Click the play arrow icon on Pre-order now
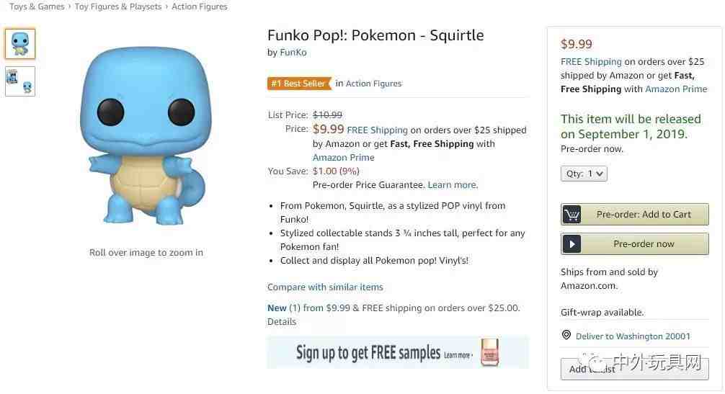The width and height of the screenshot is (725, 394). point(571,244)
